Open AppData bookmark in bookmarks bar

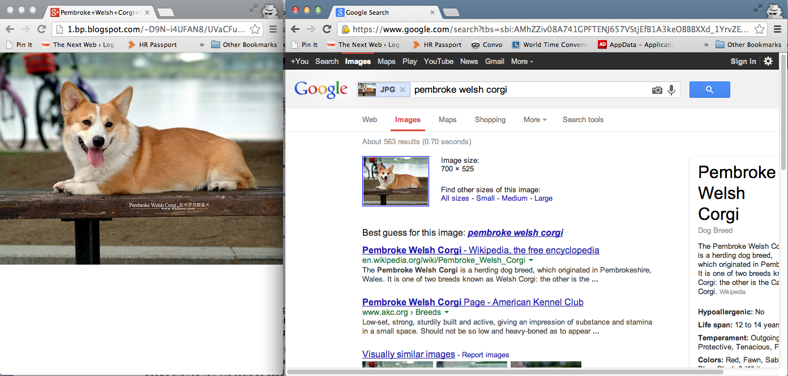pos(636,45)
